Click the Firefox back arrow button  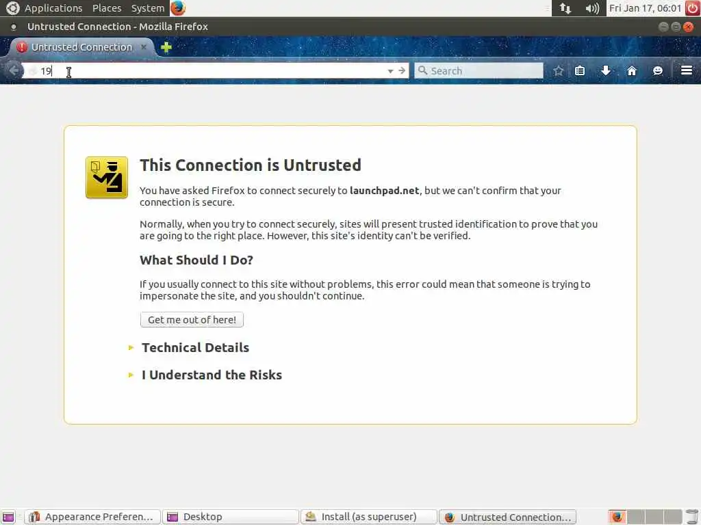[14, 70]
